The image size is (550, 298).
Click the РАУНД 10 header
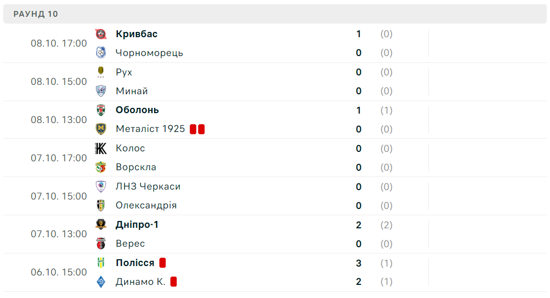point(36,14)
